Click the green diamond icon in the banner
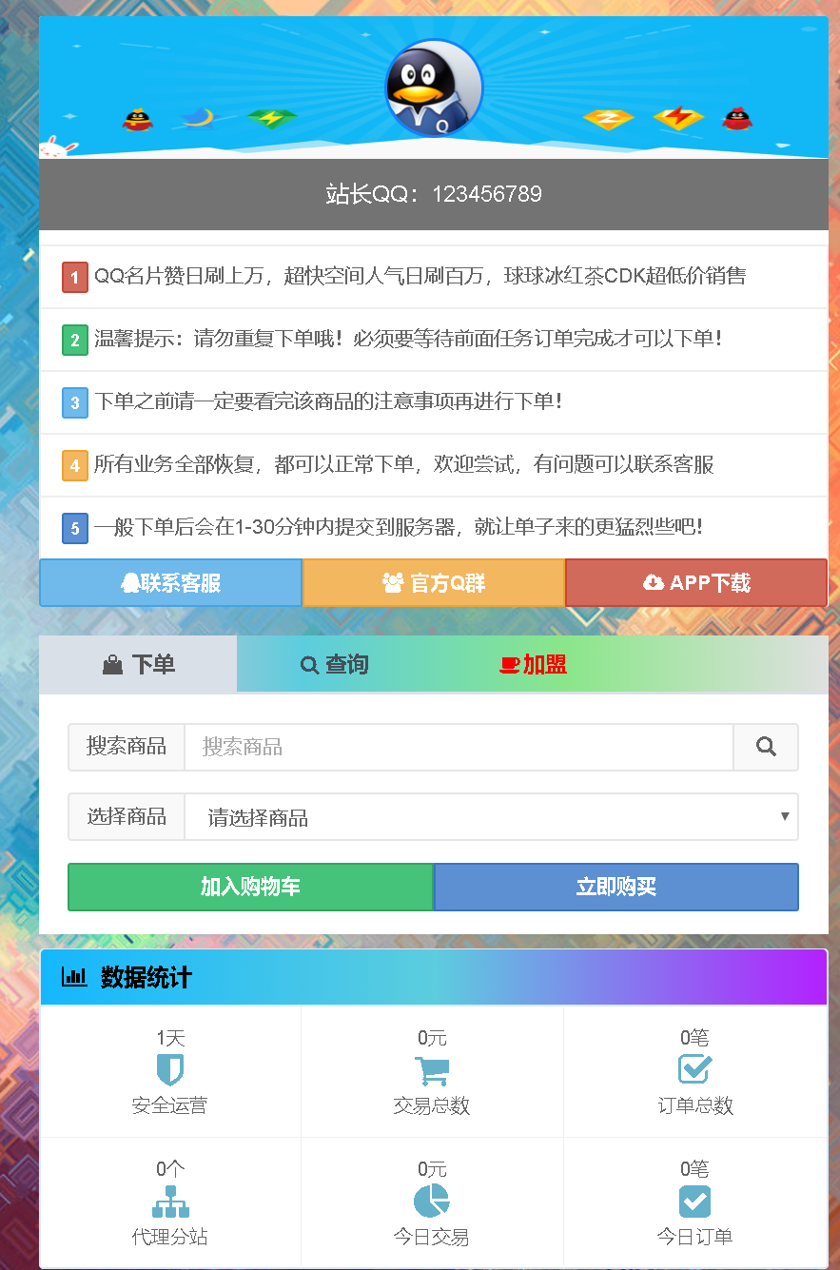 pos(272,119)
